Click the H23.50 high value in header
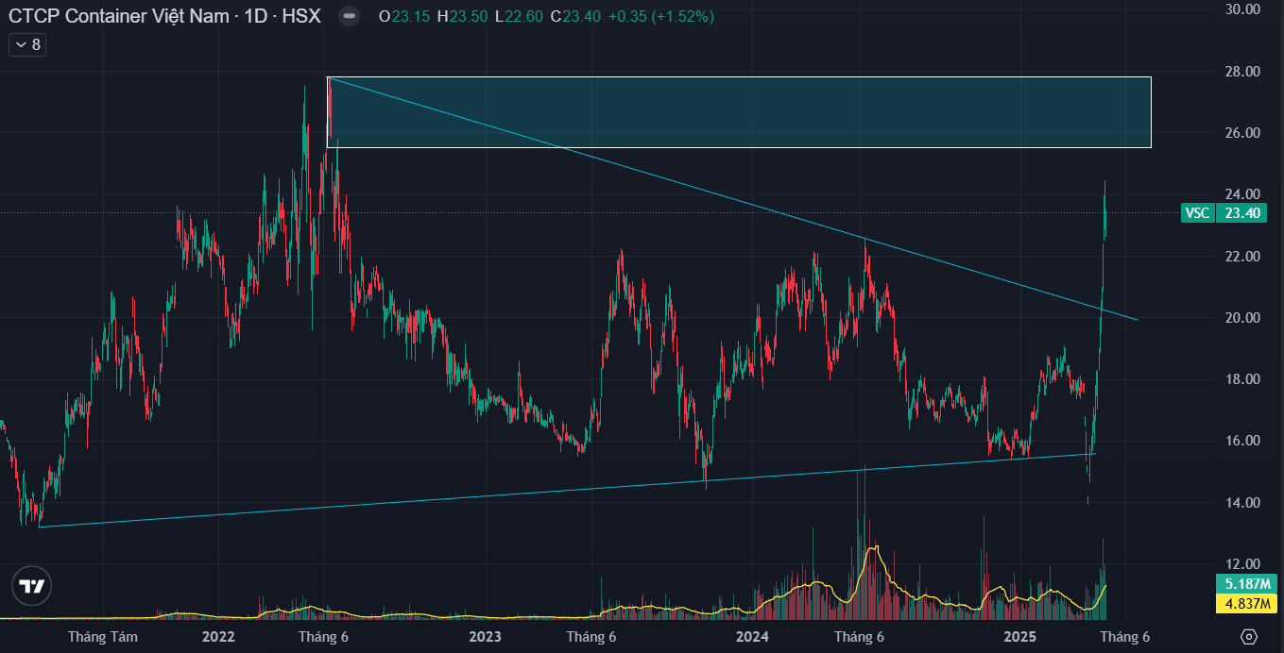 click(x=462, y=16)
